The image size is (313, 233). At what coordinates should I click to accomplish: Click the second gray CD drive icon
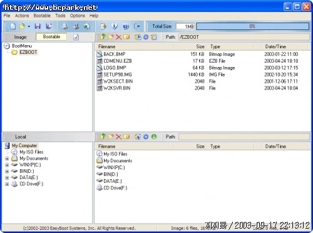(76, 26)
